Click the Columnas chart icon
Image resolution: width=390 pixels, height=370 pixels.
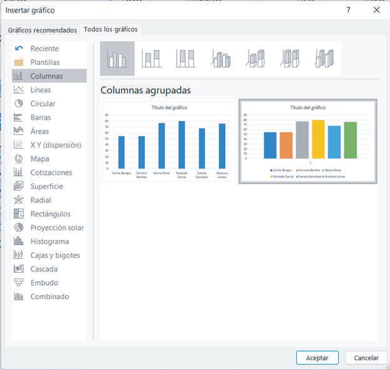click(19, 76)
